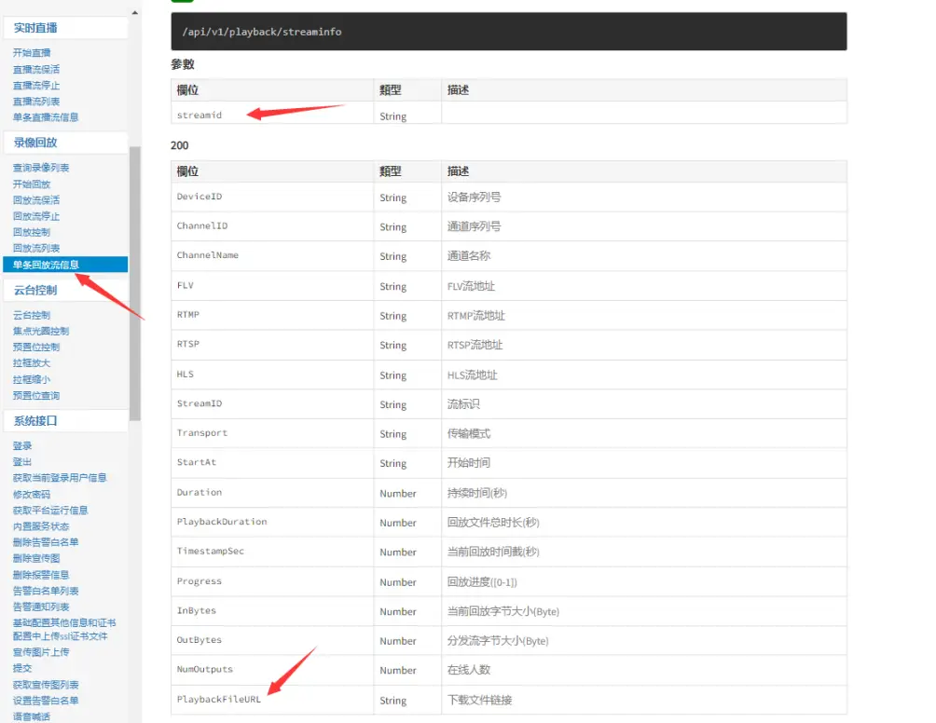The image size is (936, 723).
Task: Click the RTSP field cell
Action: pyautogui.click(x=272, y=345)
